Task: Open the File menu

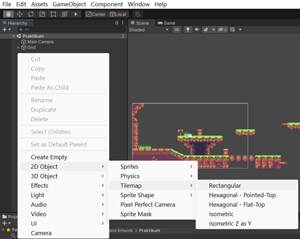Action: (x=7, y=4)
